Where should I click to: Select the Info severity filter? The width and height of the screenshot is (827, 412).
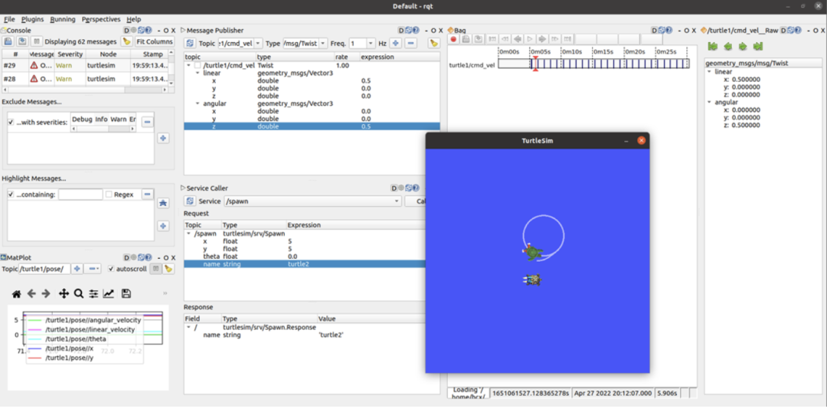click(101, 119)
